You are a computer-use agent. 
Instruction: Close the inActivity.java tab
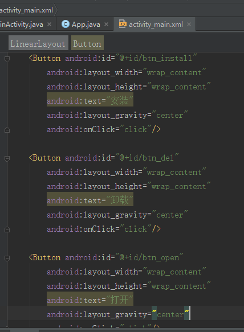[x=49, y=24]
